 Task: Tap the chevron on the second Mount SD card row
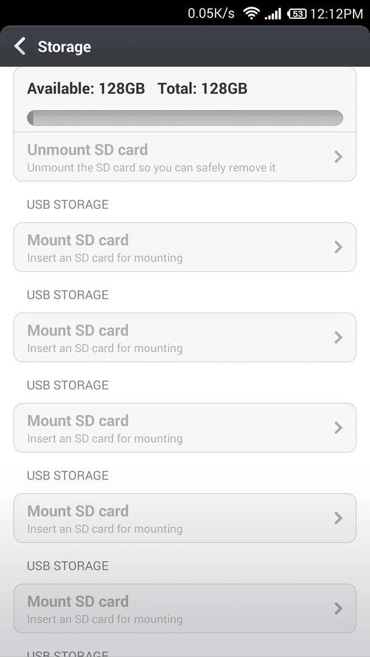click(x=338, y=337)
